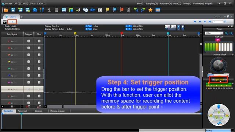Click the Filter column header

(x=39, y=34)
